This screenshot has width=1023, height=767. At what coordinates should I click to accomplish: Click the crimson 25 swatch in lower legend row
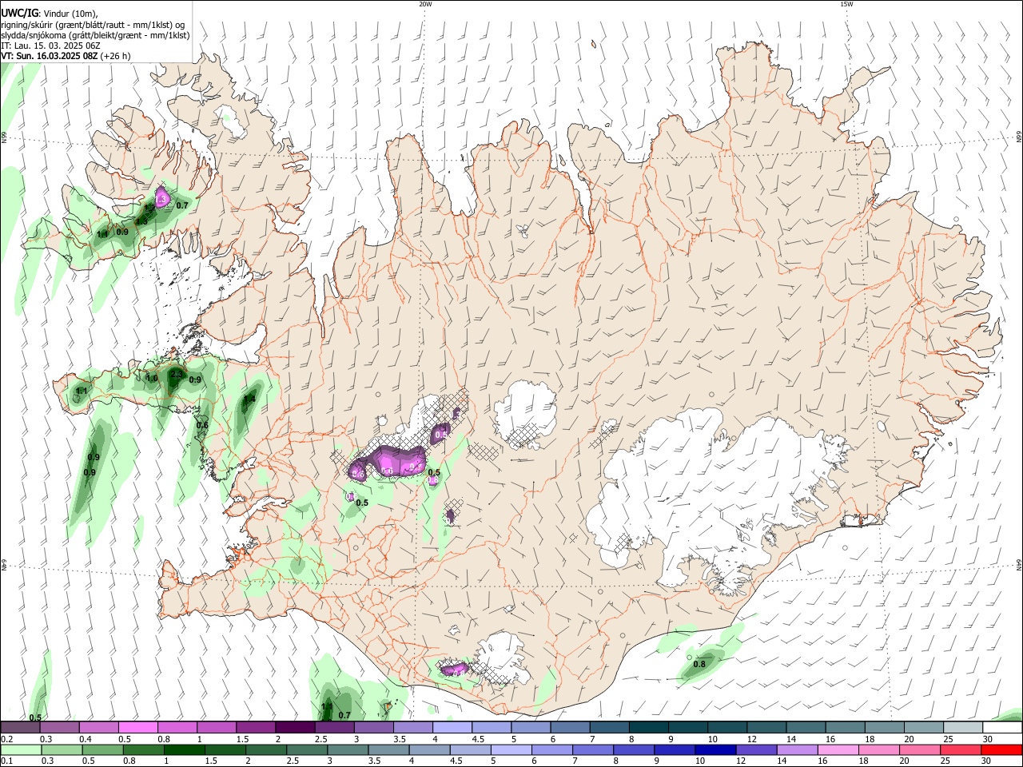(x=961, y=749)
